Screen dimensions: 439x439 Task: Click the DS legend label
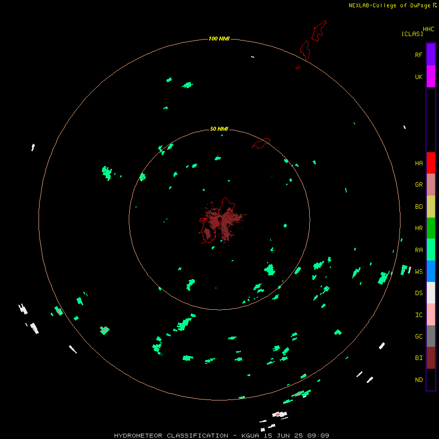click(419, 293)
